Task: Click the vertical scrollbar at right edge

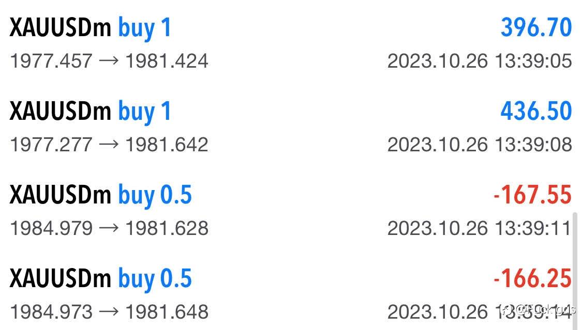Action: 575,258
